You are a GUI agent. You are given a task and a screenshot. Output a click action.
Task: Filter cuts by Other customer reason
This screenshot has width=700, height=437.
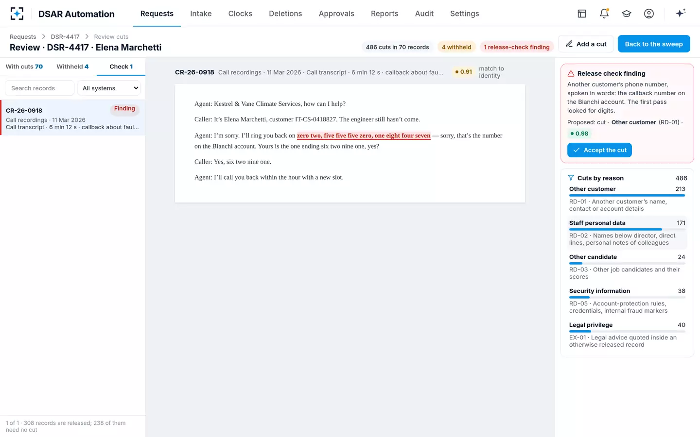click(627, 199)
